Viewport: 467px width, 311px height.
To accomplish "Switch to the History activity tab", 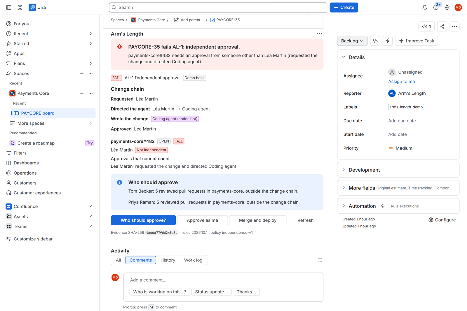I will coord(168,260).
